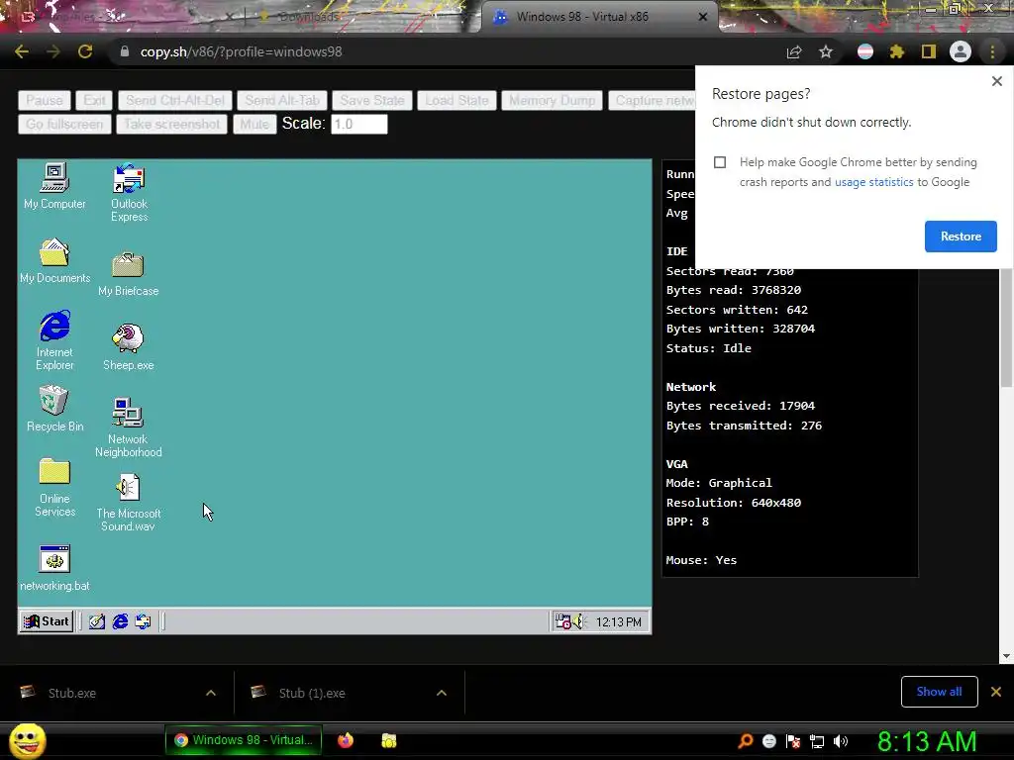Click Send Ctrl-Alt-Del button
The height and width of the screenshot is (760, 1014).
(175, 100)
